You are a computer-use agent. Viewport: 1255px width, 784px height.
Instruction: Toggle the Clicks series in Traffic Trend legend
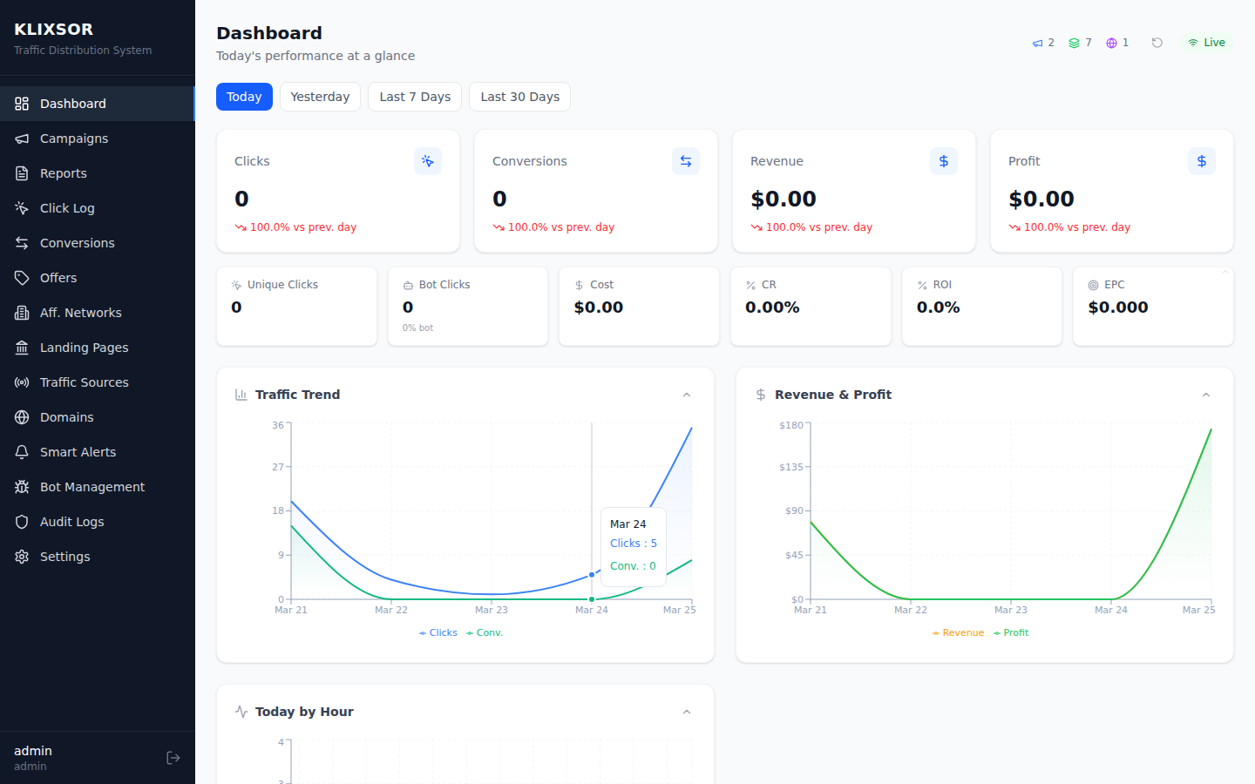point(438,632)
